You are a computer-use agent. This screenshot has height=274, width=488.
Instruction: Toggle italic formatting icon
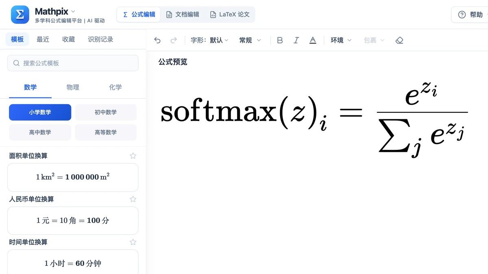296,40
